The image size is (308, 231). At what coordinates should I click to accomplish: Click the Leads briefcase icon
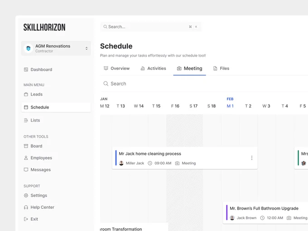pos(26,94)
